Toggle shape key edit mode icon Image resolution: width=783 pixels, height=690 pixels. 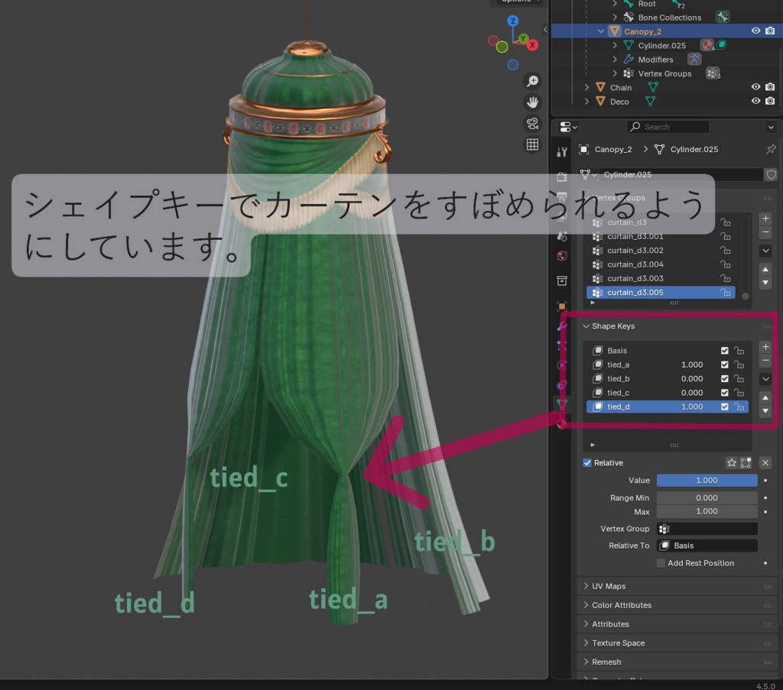point(746,463)
